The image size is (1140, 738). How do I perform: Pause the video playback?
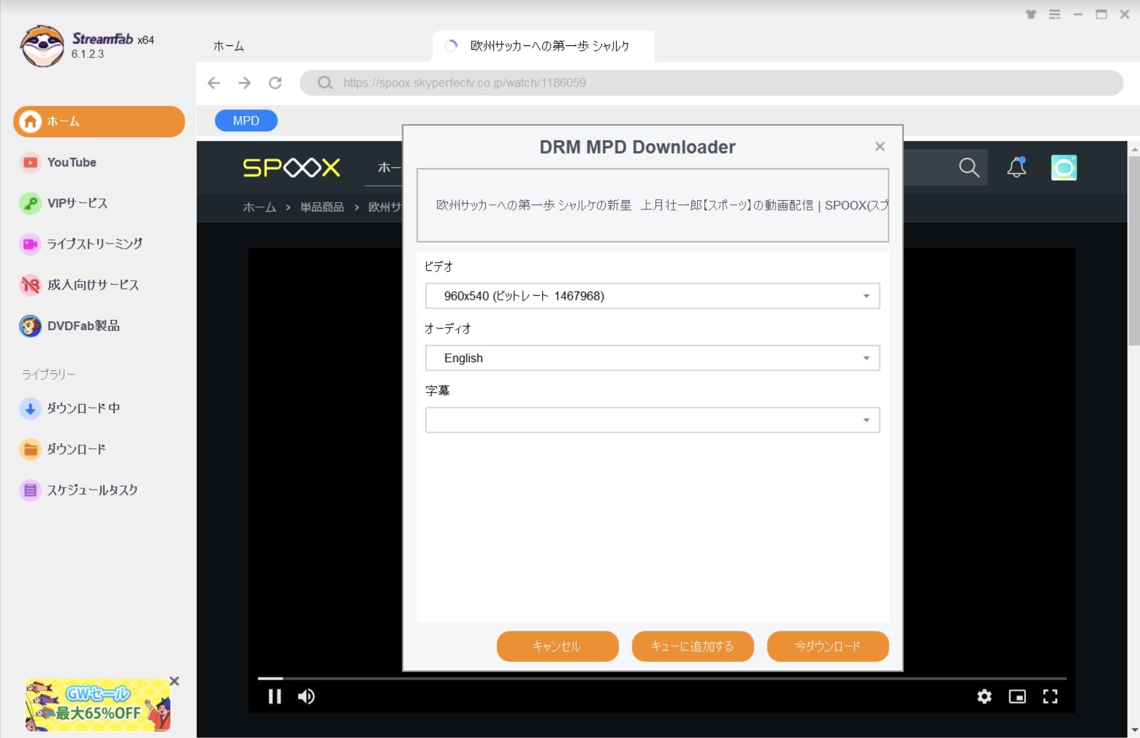[275, 697]
